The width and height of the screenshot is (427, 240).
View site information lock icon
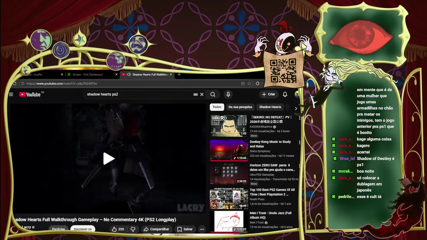tap(22, 83)
